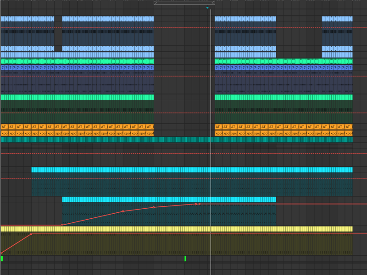Viewport: 367px width, 275px height.
Task: Select the small green clip at track start
Action: tap(2, 259)
